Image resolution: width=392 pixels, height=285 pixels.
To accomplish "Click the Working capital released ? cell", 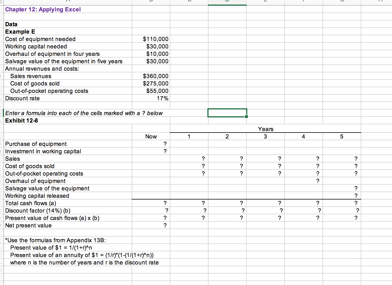I will coord(356,196).
